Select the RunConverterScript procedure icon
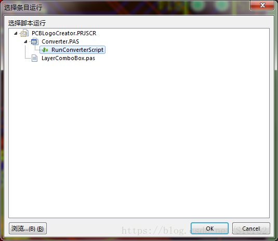The height and width of the screenshot is (241, 278). (x=45, y=50)
